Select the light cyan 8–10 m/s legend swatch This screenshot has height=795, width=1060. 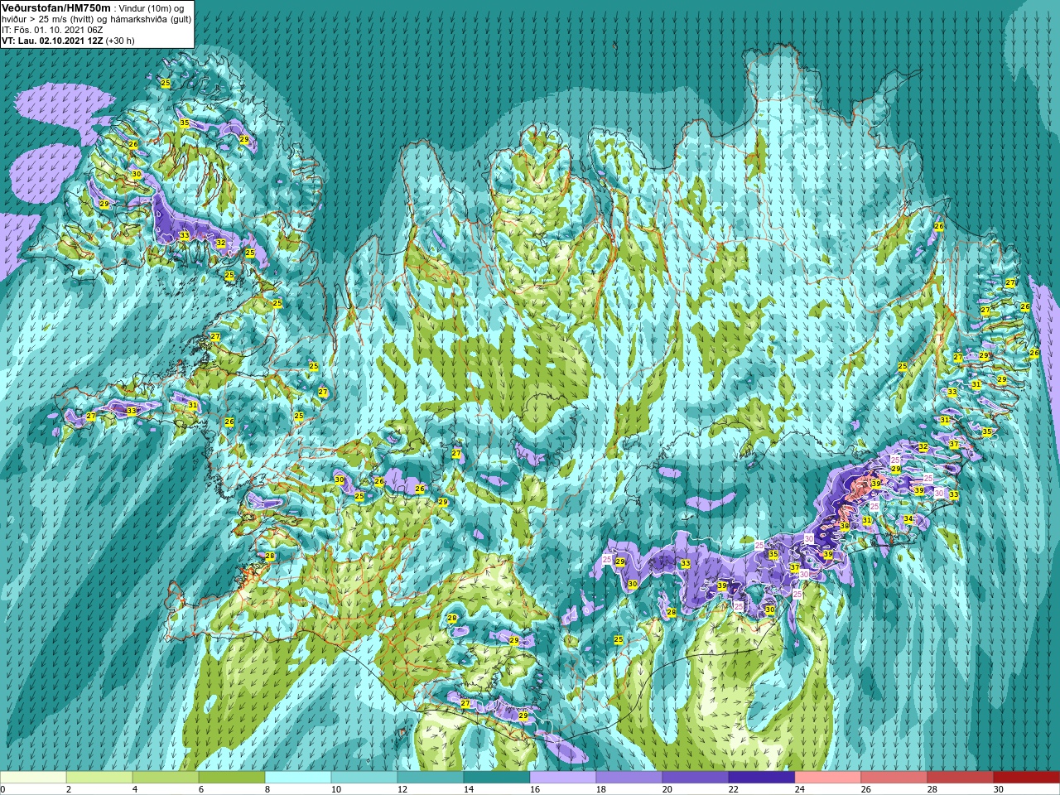(298, 778)
